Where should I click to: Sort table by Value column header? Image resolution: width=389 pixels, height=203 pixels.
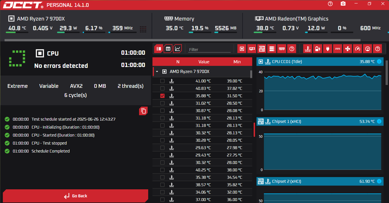pos(204,62)
